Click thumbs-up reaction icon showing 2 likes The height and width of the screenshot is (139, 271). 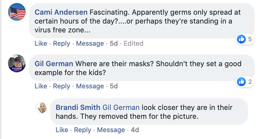pos(241,82)
